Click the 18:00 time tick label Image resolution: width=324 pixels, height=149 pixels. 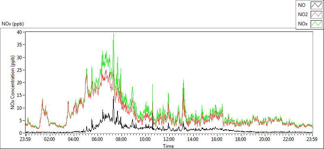(x=241, y=139)
